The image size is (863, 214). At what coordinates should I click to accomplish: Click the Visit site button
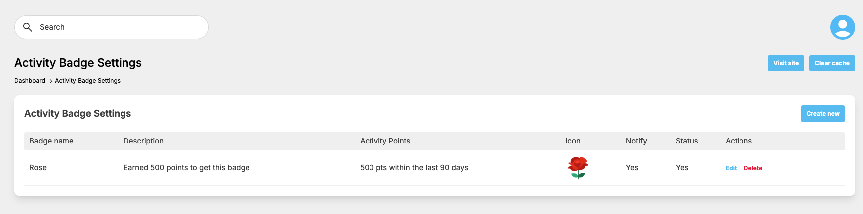pos(786,63)
